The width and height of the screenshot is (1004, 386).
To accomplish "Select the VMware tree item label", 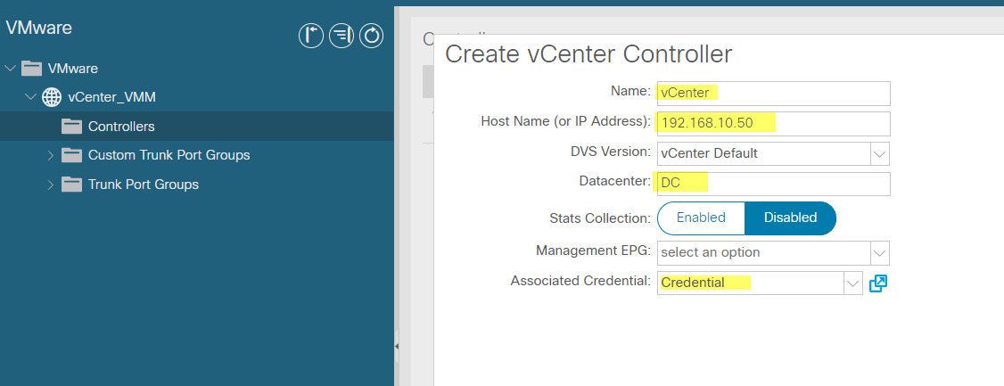I will coord(73,68).
